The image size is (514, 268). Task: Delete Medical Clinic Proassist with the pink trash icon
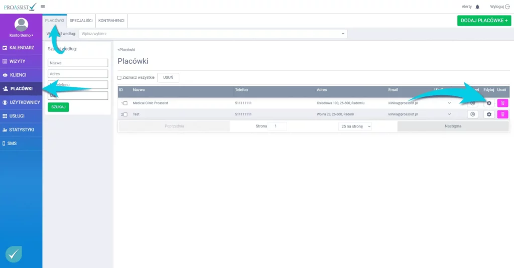pos(502,103)
